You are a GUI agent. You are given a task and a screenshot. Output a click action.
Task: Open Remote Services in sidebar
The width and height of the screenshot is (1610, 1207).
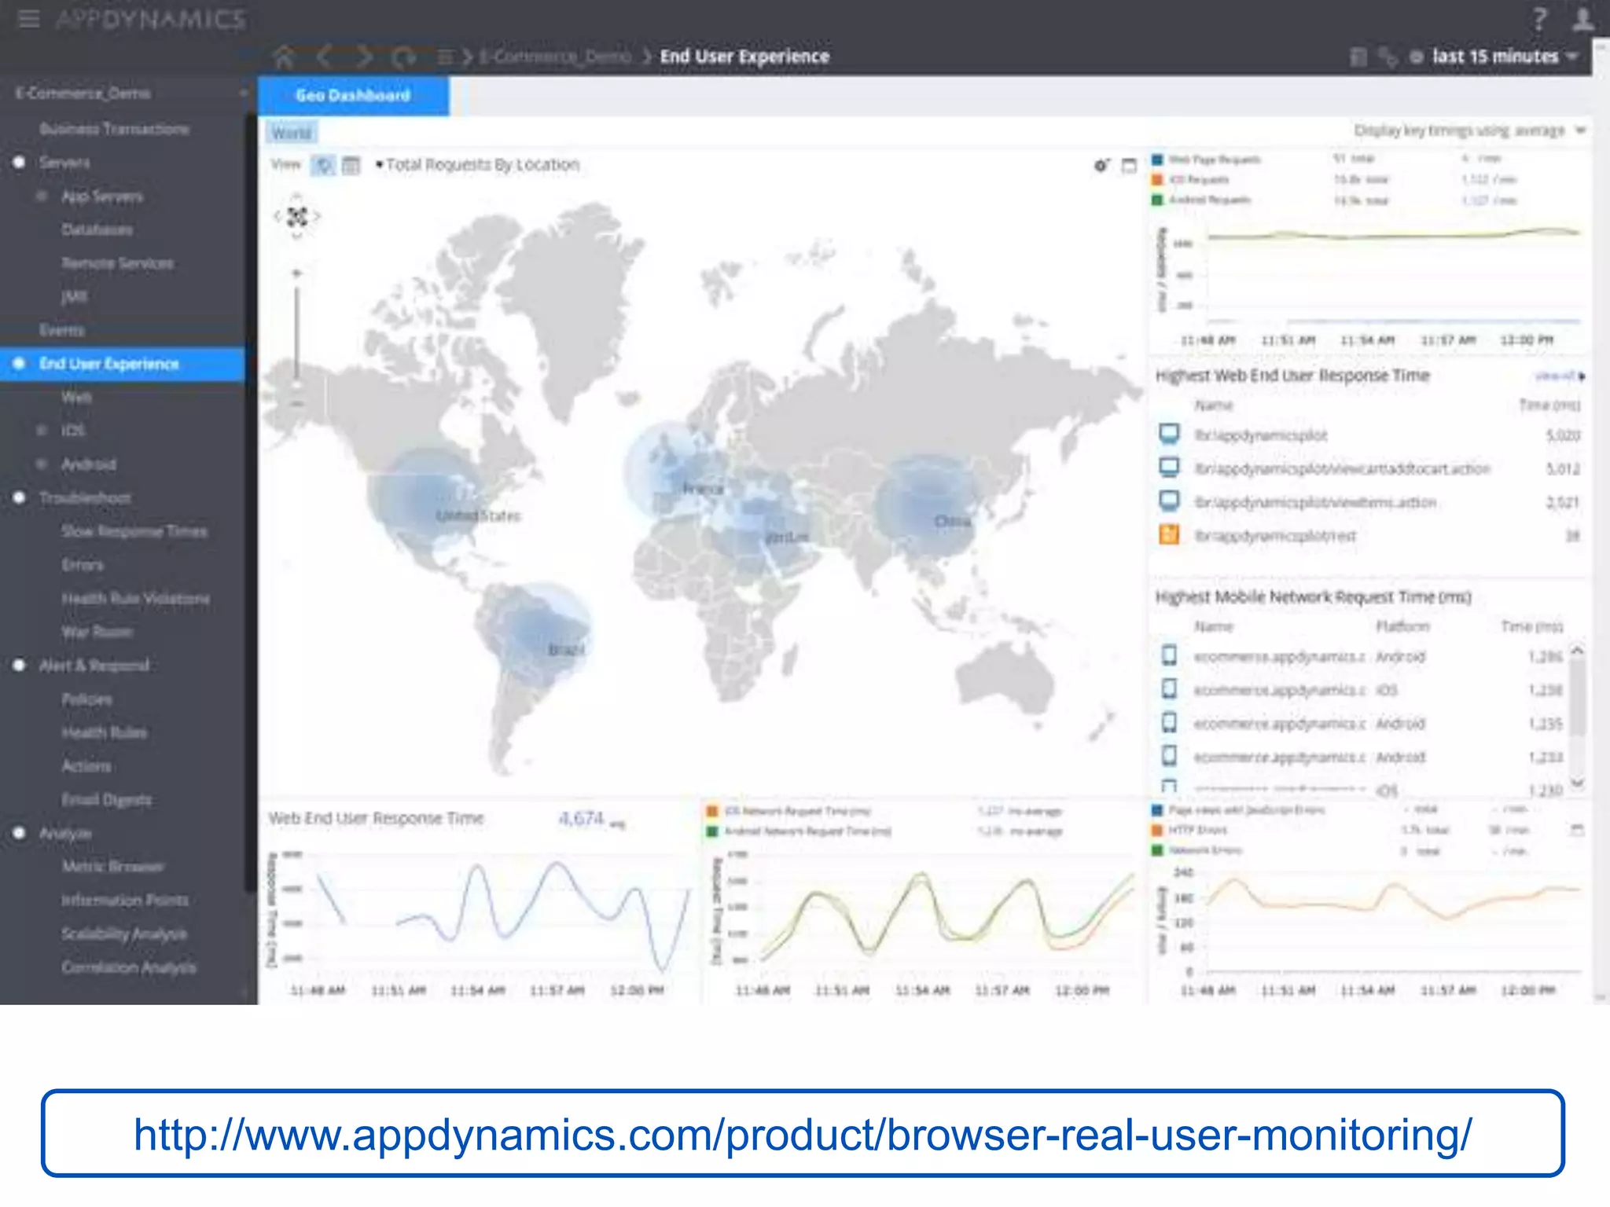pos(118,263)
